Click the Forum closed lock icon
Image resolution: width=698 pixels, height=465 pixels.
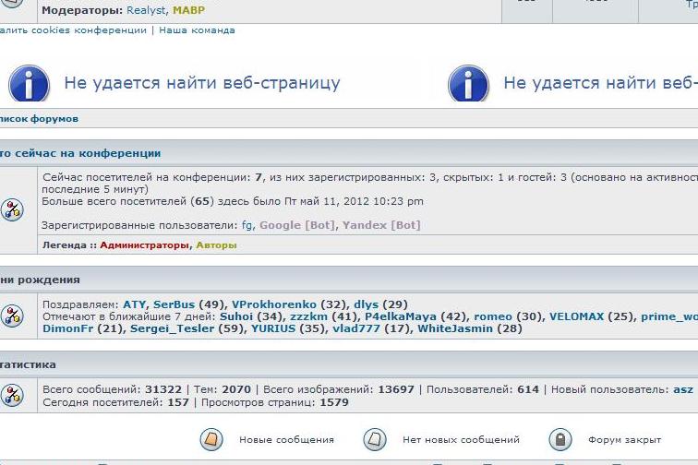click(x=560, y=439)
